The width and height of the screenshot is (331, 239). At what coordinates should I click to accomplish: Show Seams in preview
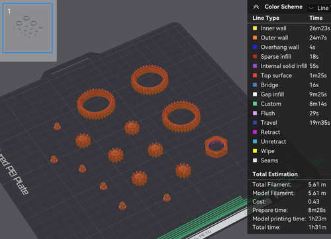pyautogui.click(x=269, y=160)
